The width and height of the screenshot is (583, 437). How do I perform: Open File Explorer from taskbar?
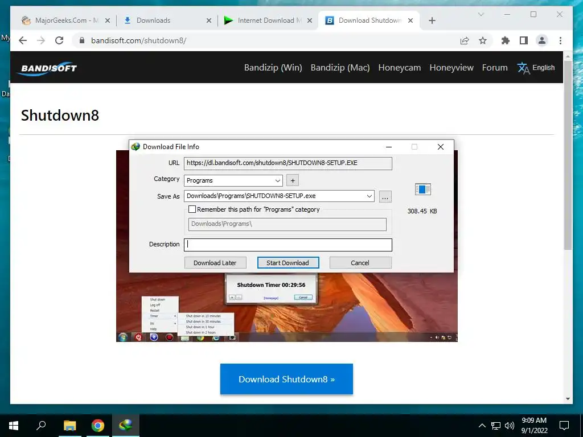tap(69, 426)
